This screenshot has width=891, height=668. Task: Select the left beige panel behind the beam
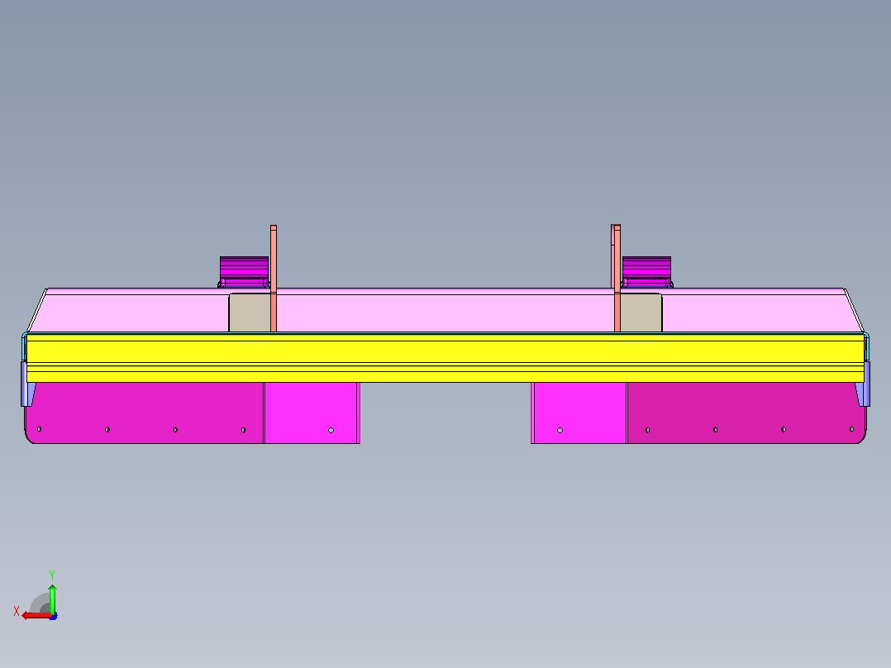click(x=250, y=313)
